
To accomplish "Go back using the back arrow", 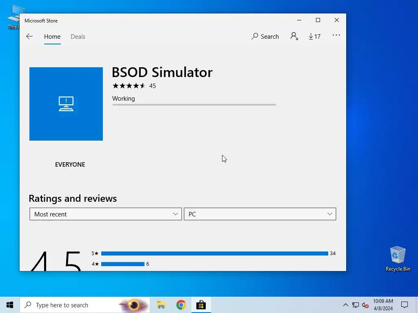I will coord(29,36).
